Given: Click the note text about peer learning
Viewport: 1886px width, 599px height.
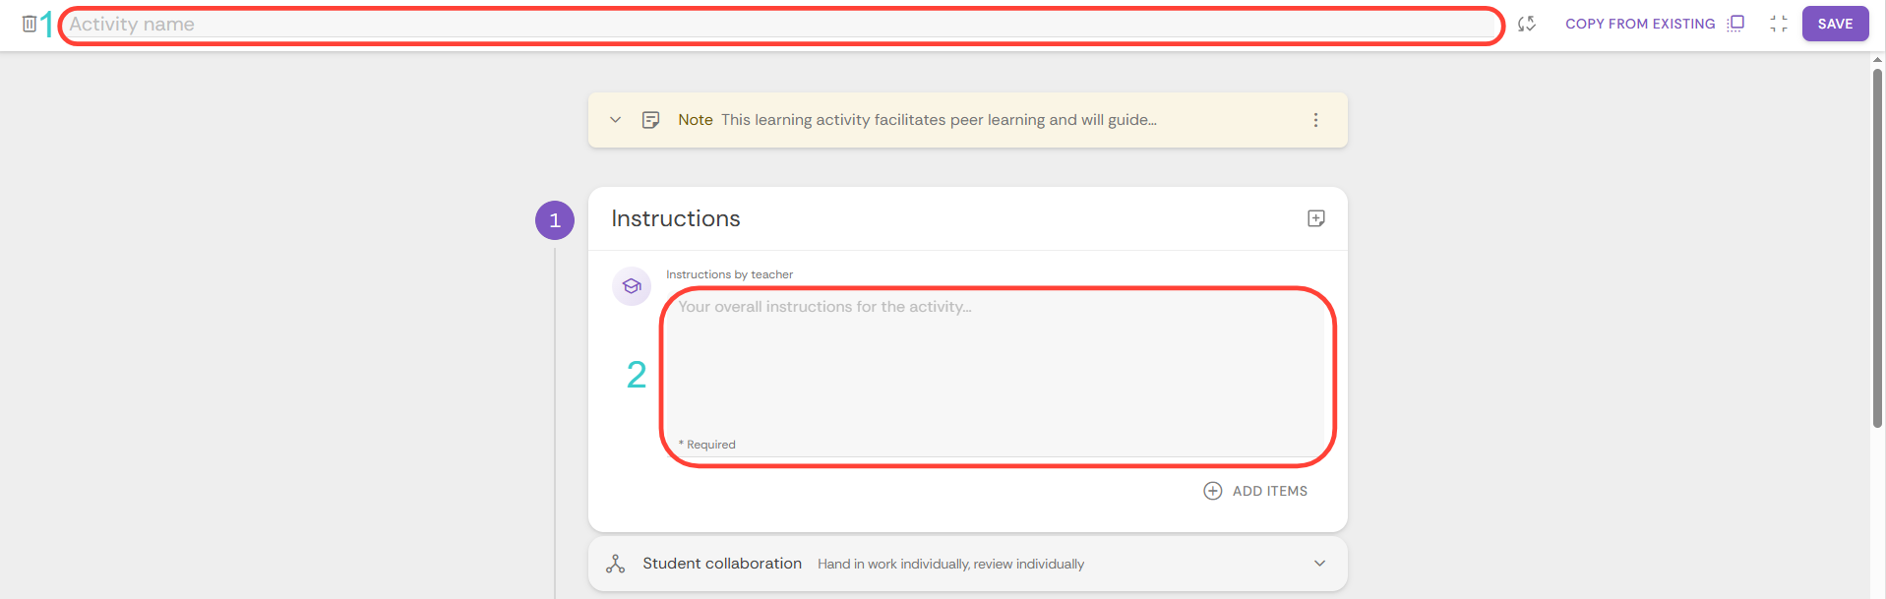Looking at the screenshot, I should click(x=938, y=120).
